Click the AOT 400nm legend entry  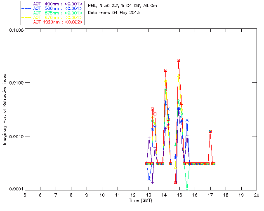tap(52, 4)
